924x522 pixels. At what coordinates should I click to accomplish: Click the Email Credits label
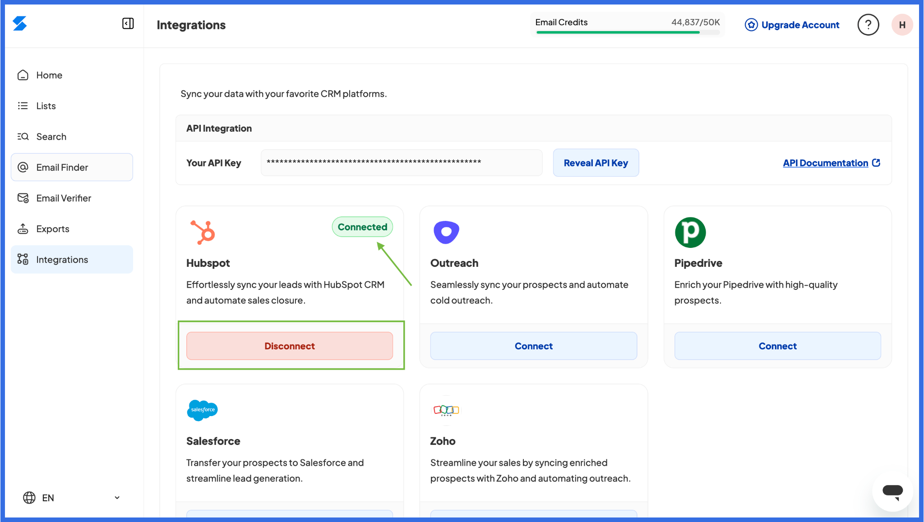[561, 22]
